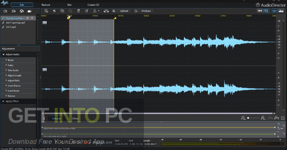Viewport: 287px width, 150px height.
Task: Switch to the Effect tab
Action: coord(75,119)
